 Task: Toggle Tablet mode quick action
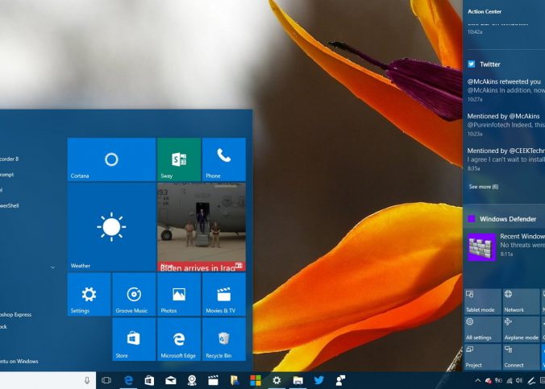coord(481,301)
